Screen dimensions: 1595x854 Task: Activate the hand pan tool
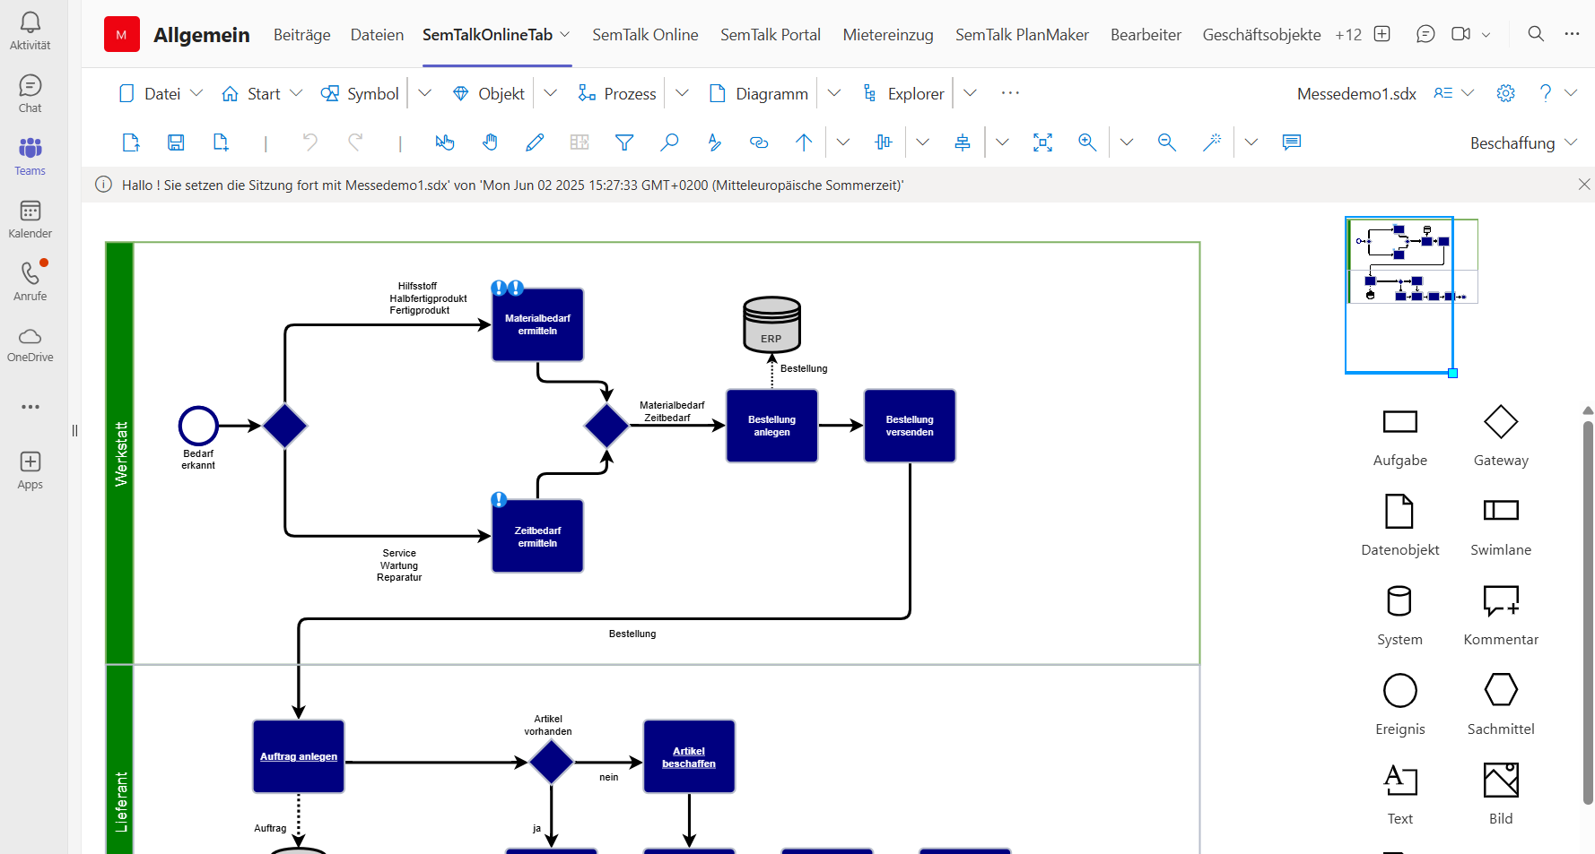point(490,142)
